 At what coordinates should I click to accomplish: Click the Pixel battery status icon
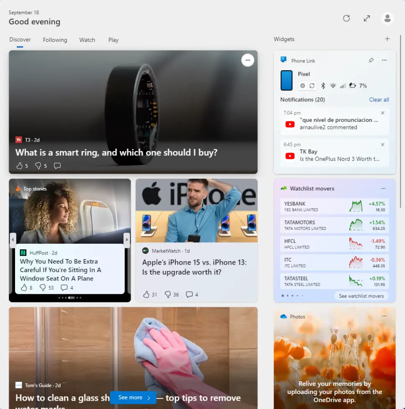(x=352, y=85)
